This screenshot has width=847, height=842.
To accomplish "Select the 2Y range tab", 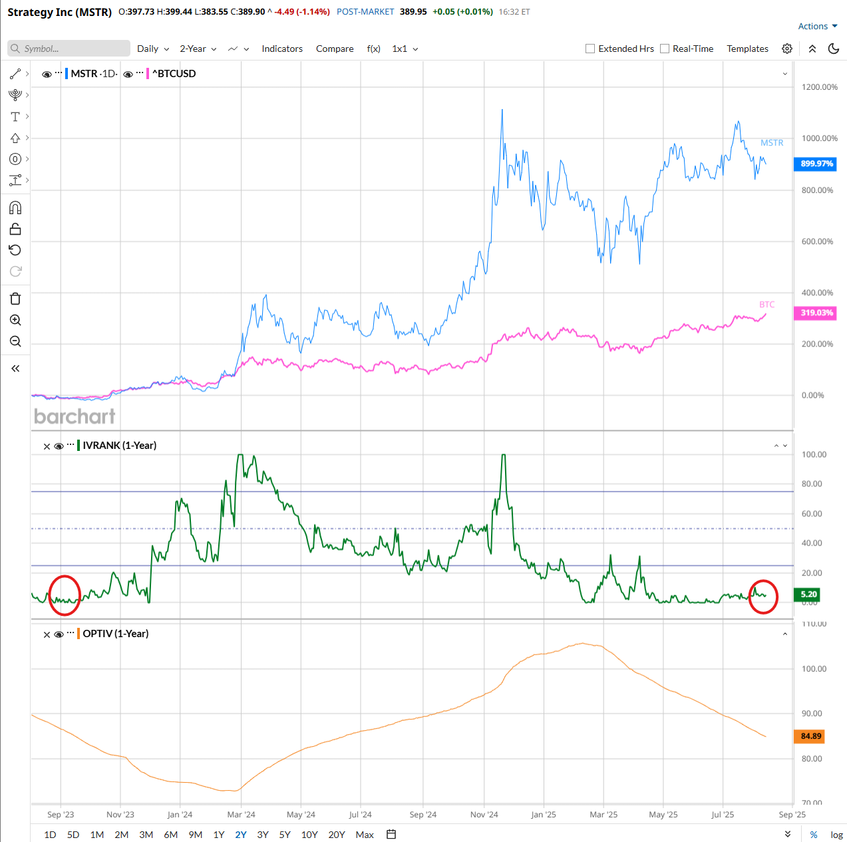I will coord(241,835).
